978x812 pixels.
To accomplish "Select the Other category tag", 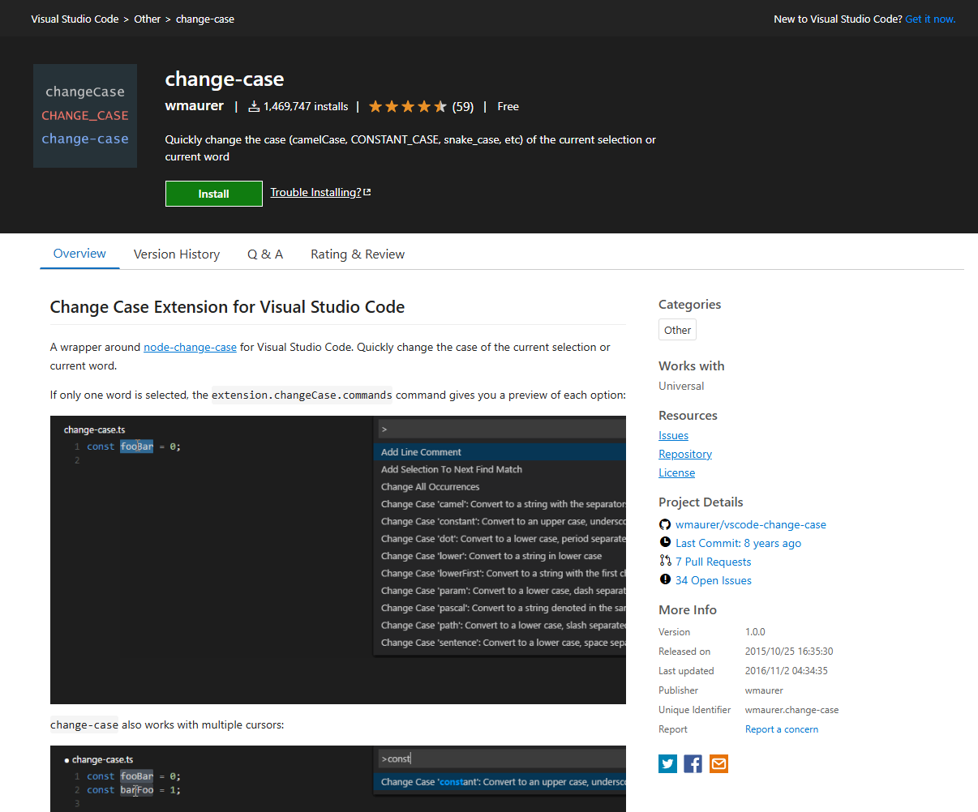I will (x=677, y=330).
